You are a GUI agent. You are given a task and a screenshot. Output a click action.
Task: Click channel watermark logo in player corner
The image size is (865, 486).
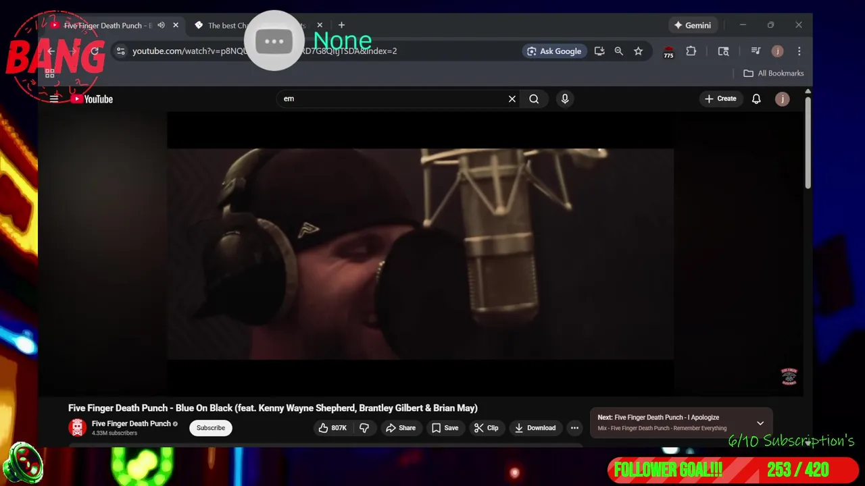[789, 377]
